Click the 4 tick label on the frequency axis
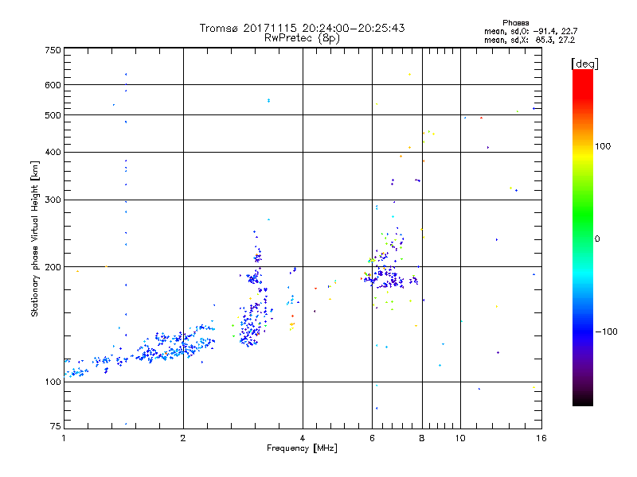 point(303,438)
